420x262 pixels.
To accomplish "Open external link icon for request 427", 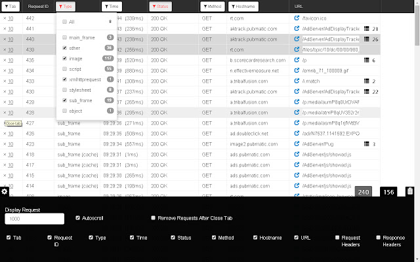I will point(297,122).
